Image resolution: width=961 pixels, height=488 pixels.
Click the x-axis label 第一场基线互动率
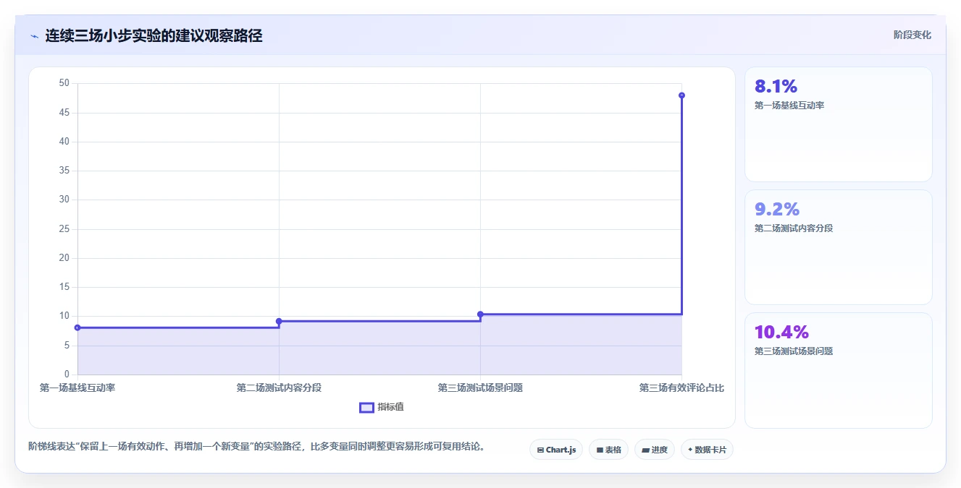point(77,388)
